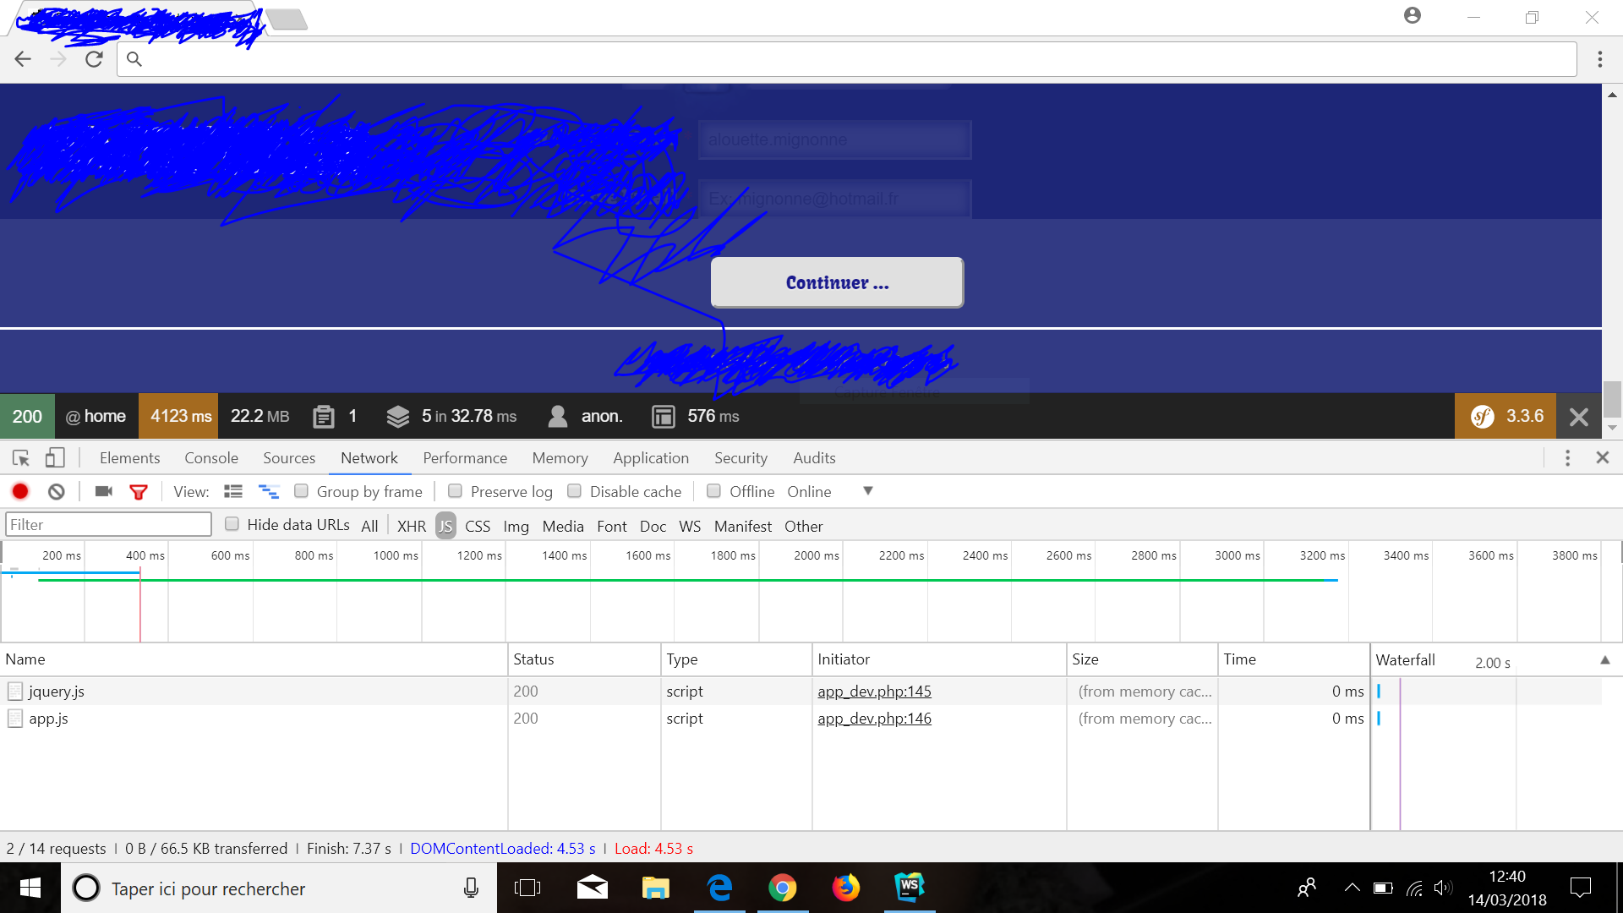Stop network recording red button
Image resolution: width=1623 pixels, height=913 pixels.
coord(20,491)
